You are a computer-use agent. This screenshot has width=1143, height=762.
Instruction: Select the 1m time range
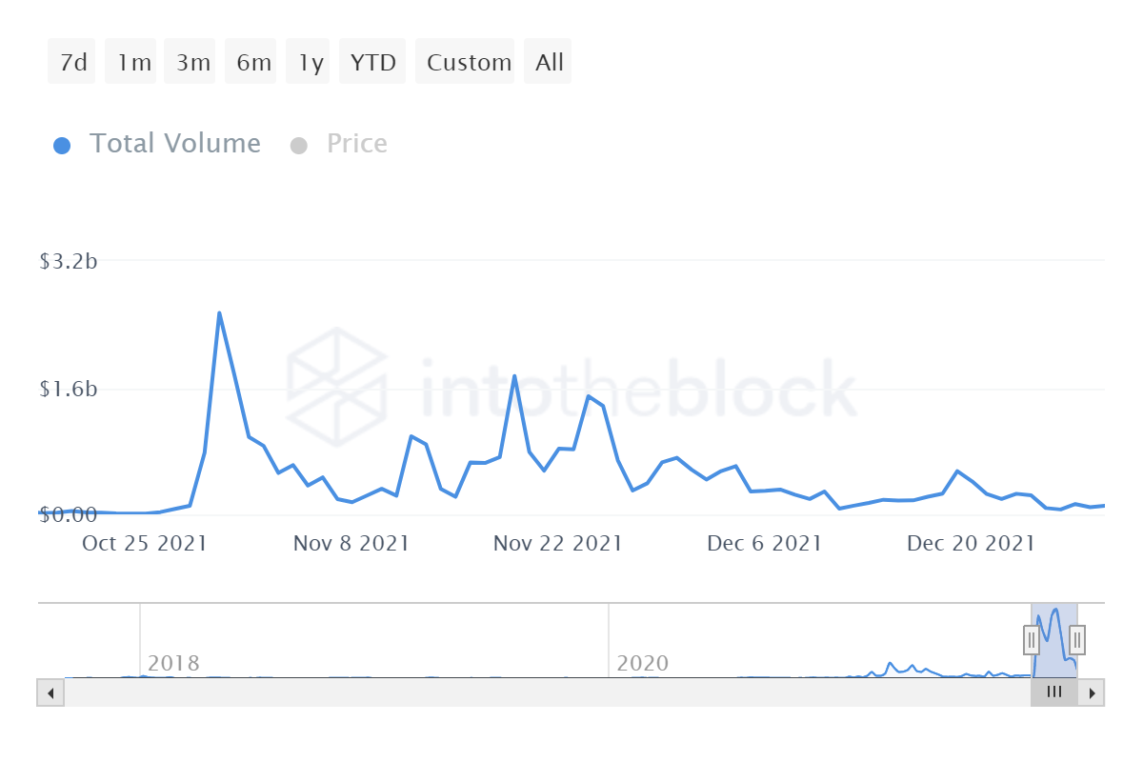pos(133,63)
